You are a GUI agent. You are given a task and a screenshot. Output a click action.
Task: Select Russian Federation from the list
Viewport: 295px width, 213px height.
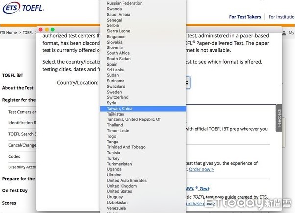[124, 3]
